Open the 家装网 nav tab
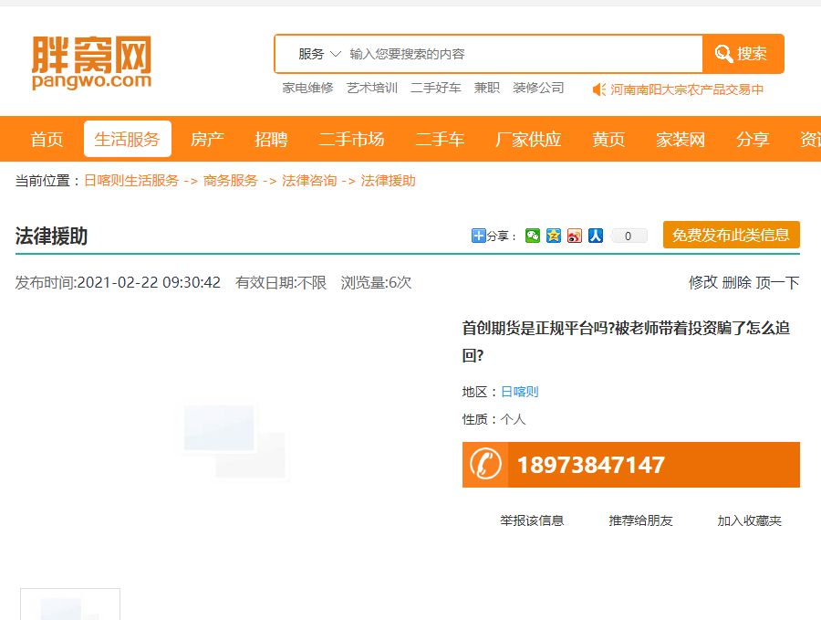The width and height of the screenshot is (821, 620). pos(681,140)
